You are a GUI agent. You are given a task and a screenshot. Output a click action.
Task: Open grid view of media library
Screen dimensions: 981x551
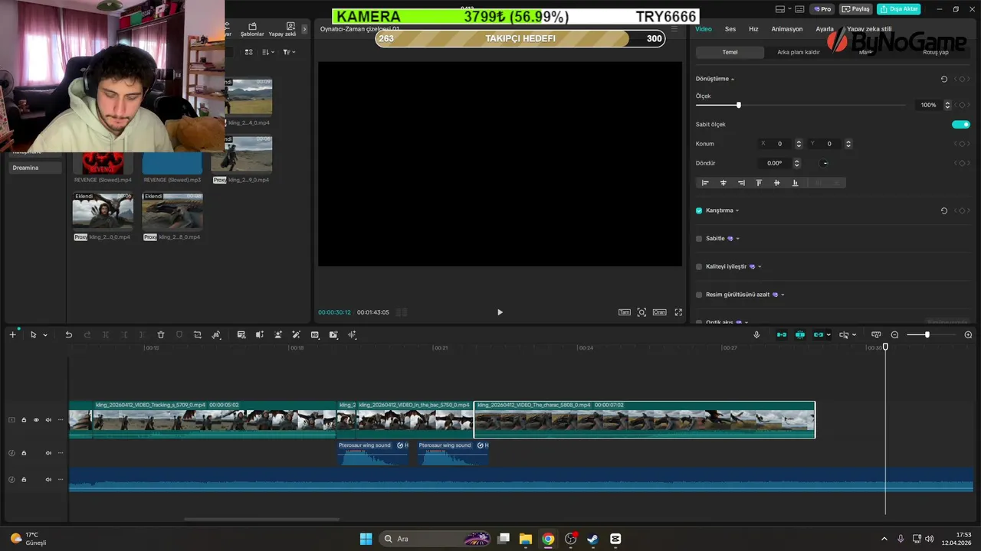[x=248, y=52]
